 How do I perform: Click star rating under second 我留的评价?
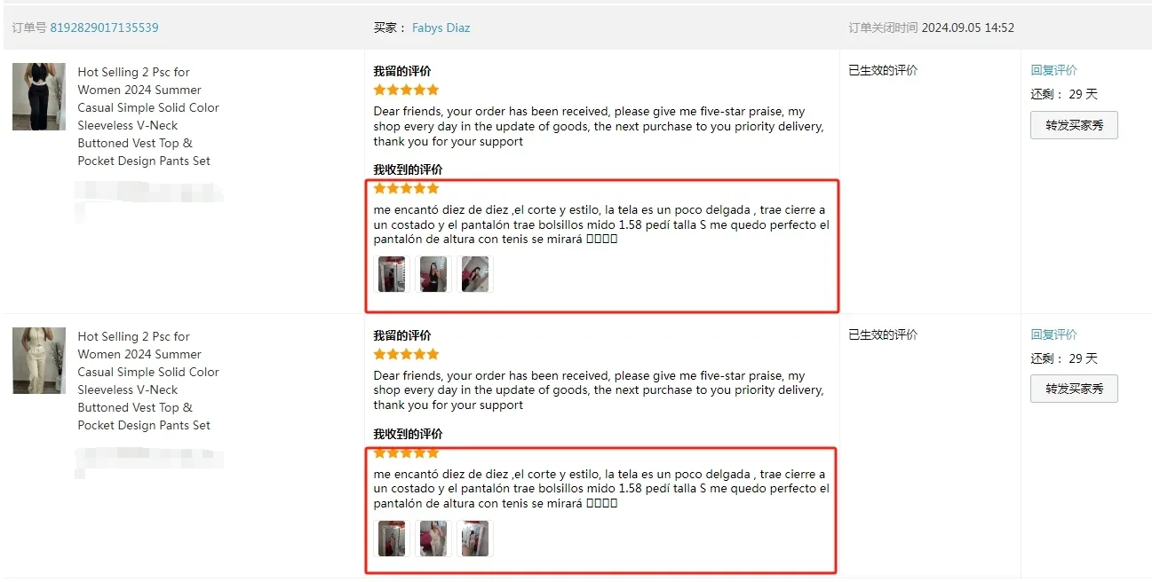point(406,354)
